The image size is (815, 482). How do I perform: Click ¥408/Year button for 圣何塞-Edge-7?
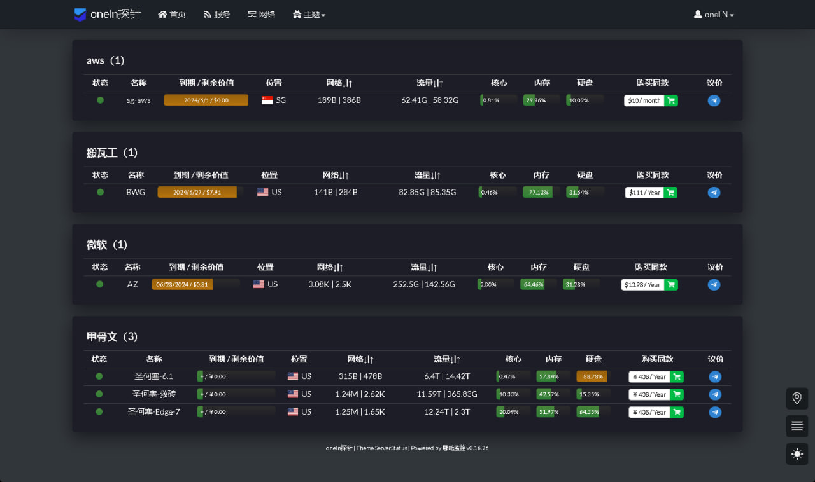(x=649, y=412)
